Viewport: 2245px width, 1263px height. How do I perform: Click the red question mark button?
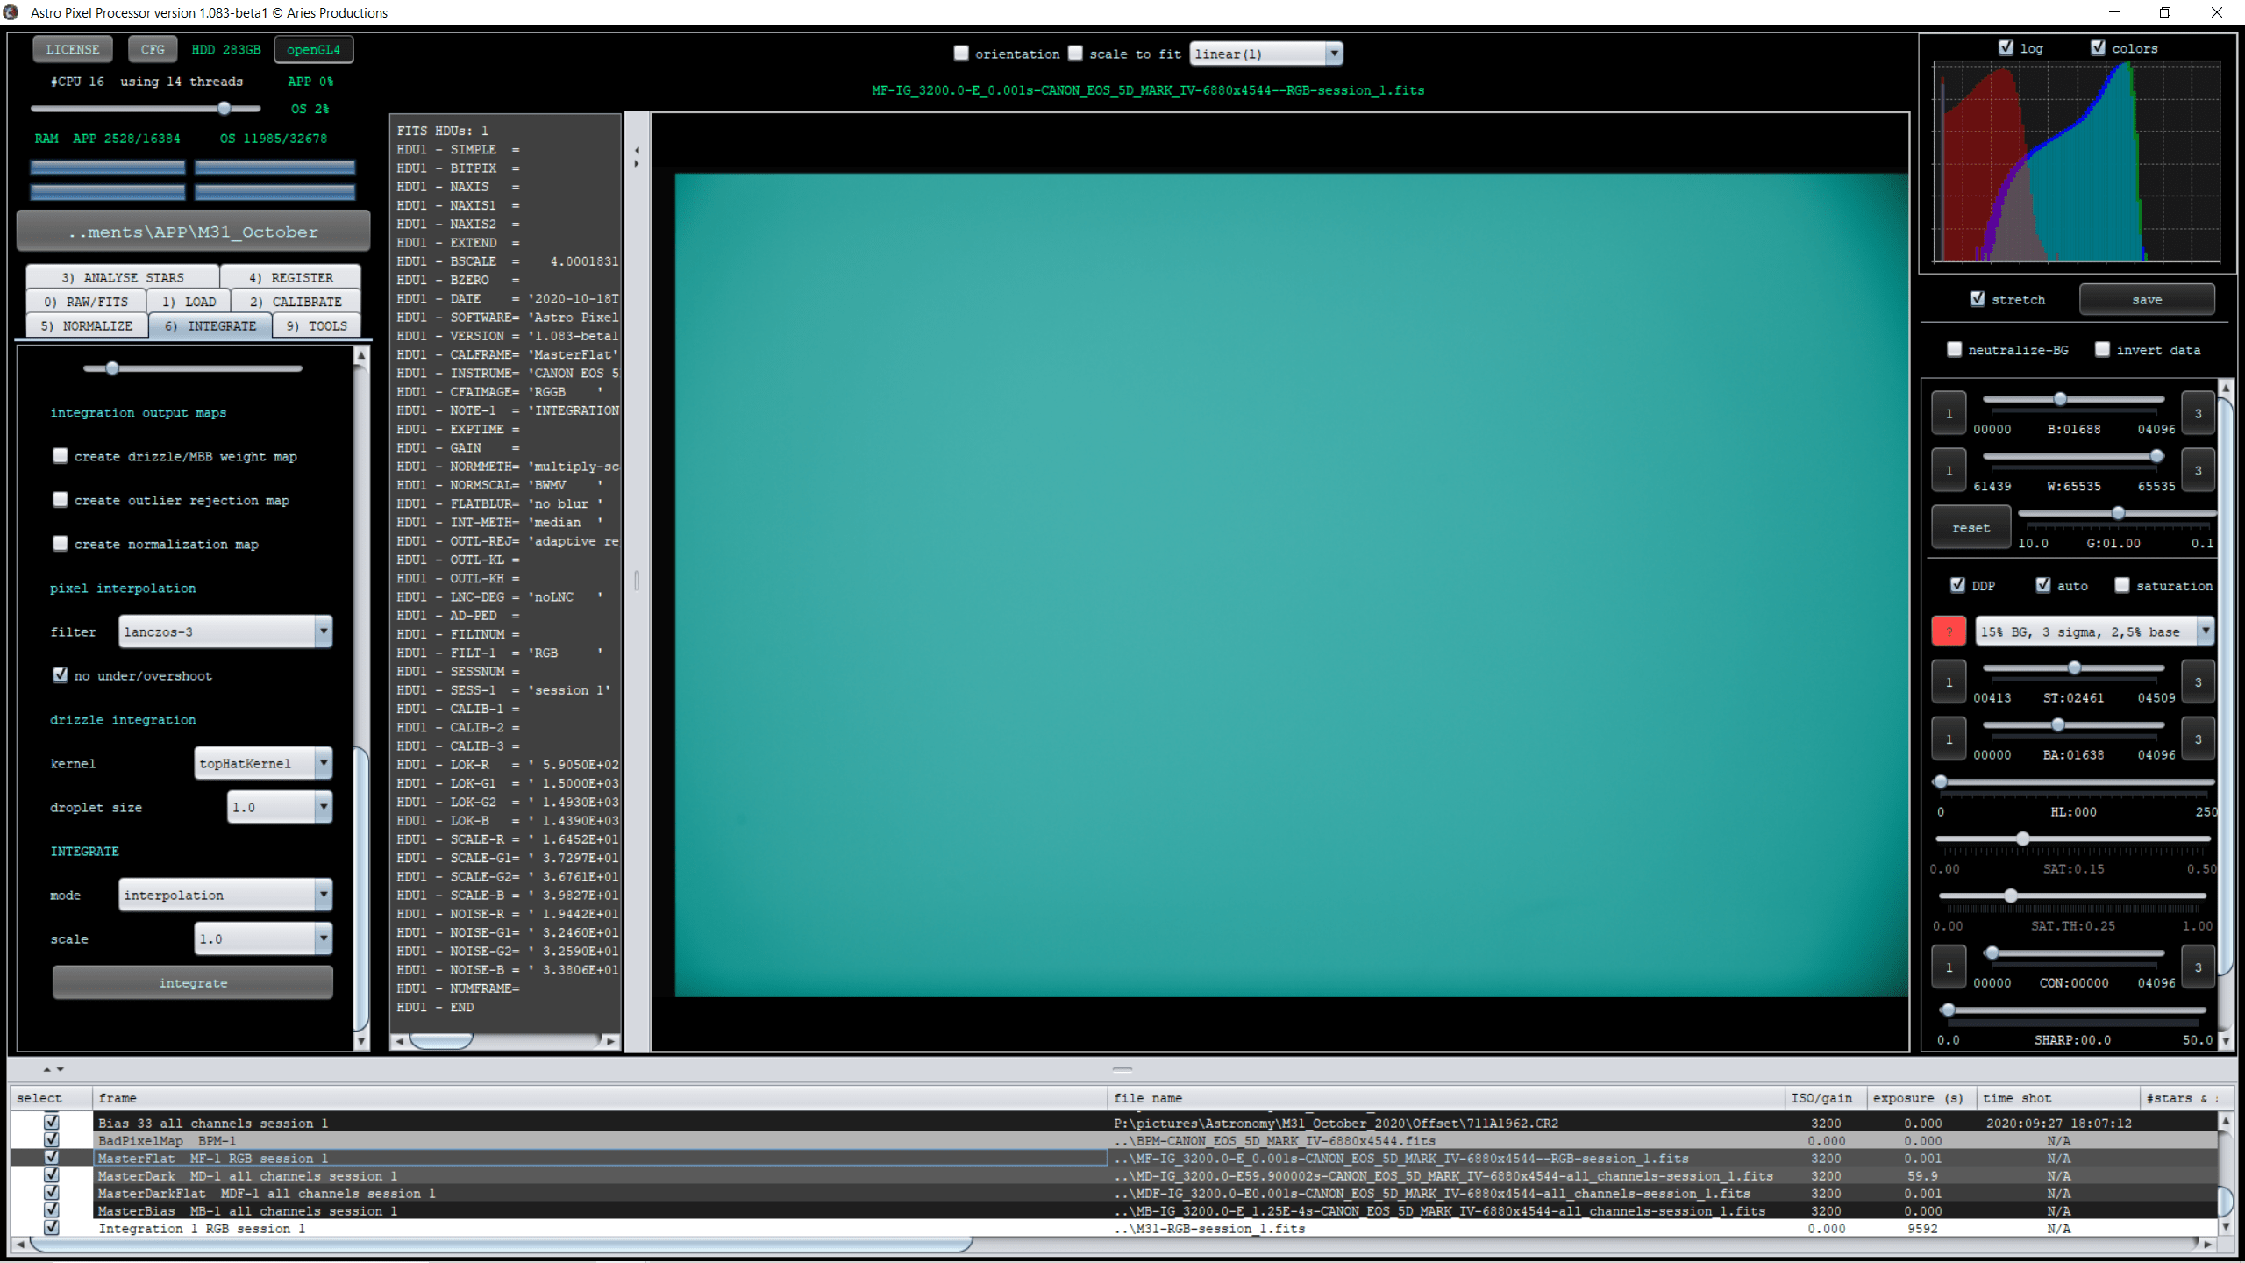coord(1948,631)
